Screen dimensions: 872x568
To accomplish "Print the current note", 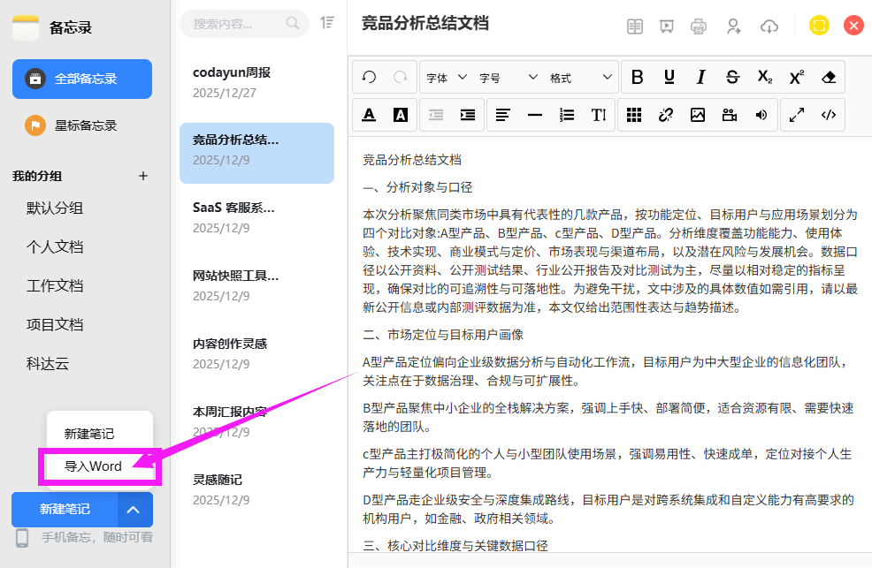I will (699, 27).
